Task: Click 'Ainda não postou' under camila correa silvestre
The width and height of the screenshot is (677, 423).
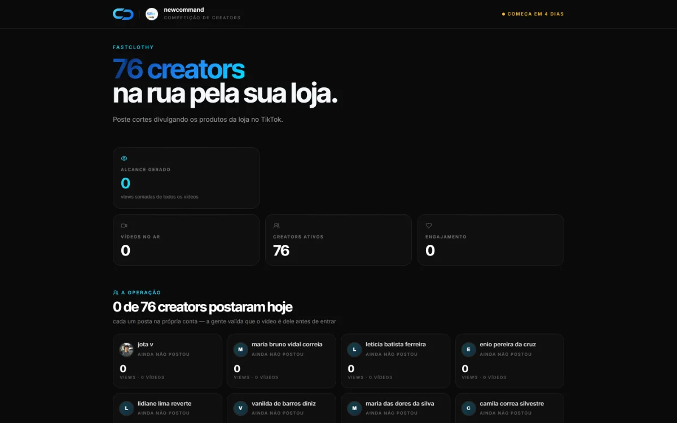Action: point(505,413)
